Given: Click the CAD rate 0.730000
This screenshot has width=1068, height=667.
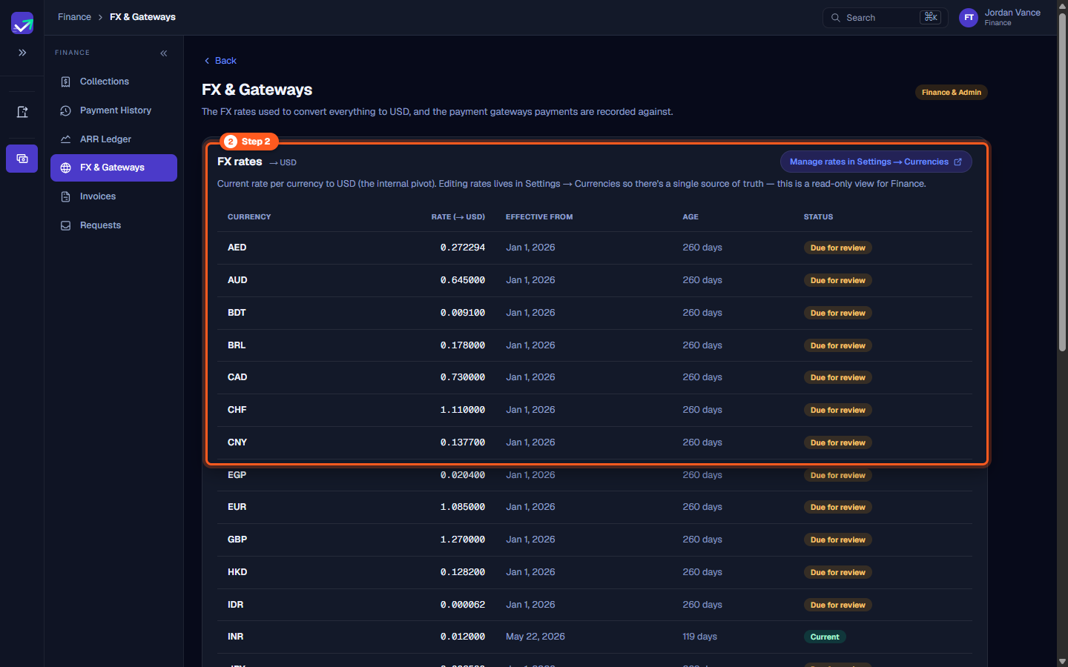Looking at the screenshot, I should (x=463, y=377).
